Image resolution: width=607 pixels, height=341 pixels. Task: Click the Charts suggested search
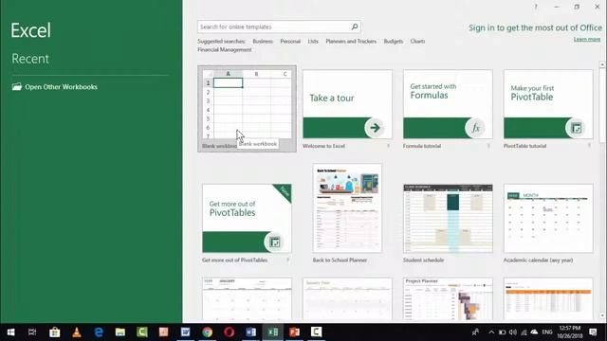point(417,41)
